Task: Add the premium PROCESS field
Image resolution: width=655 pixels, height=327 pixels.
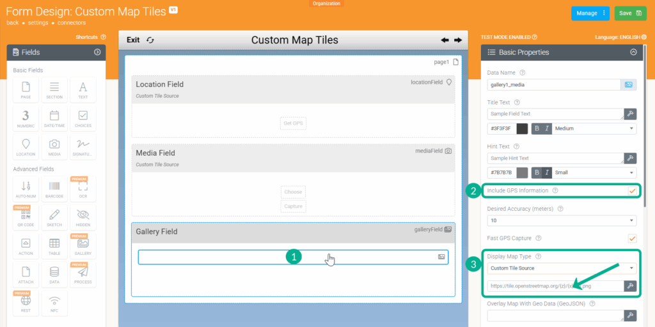Action: pos(83,275)
